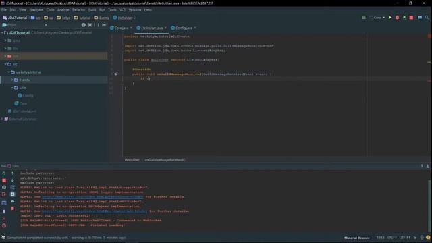
Task: Click HelloUser breadcrumb in navigation bar
Action: (123, 18)
